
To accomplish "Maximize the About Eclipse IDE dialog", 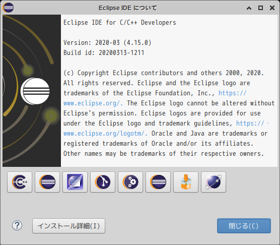I will 260,8.
